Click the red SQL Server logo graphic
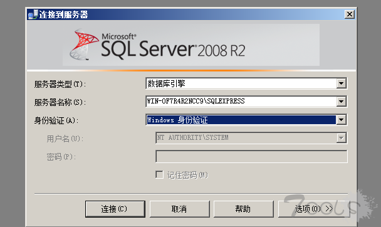This screenshot has height=227, width=381. [84, 45]
